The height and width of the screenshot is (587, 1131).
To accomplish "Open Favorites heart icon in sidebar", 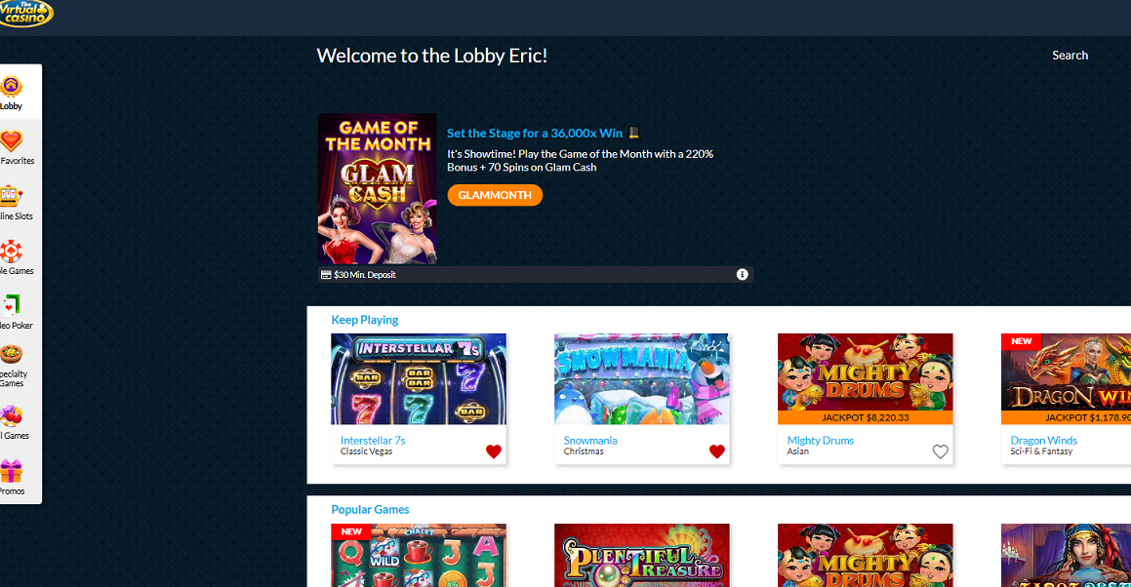I will click(x=12, y=140).
